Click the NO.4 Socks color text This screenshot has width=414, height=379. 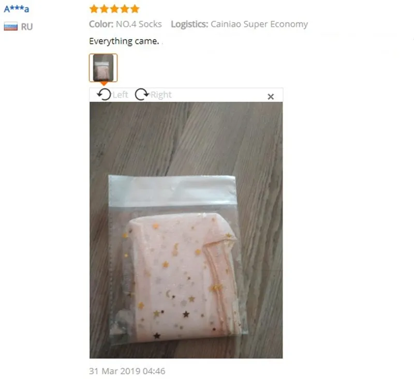point(139,24)
